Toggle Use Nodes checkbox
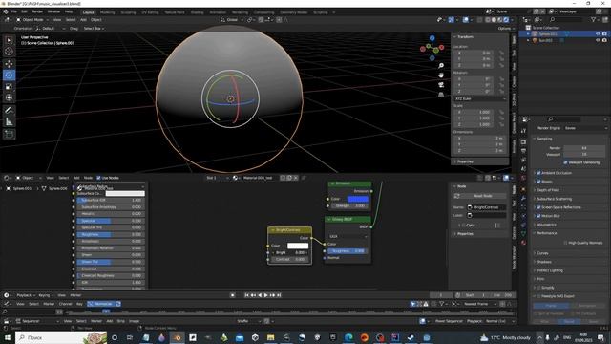 98,178
